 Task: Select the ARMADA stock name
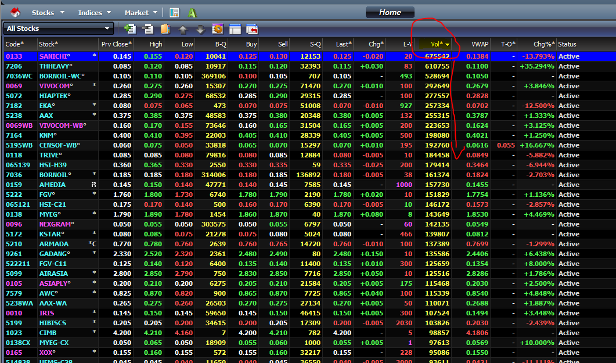click(x=54, y=244)
